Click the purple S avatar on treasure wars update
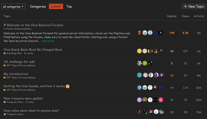Viewport: 207px width, 119px height. point(139,100)
